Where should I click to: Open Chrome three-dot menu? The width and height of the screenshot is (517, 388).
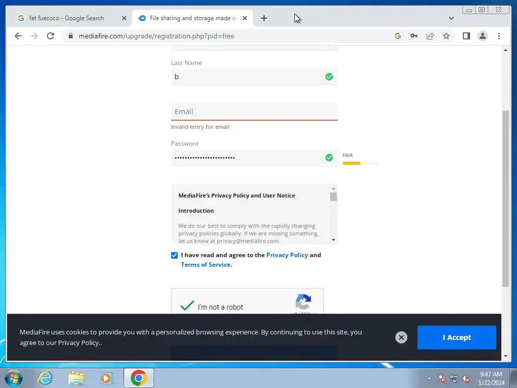(x=499, y=36)
